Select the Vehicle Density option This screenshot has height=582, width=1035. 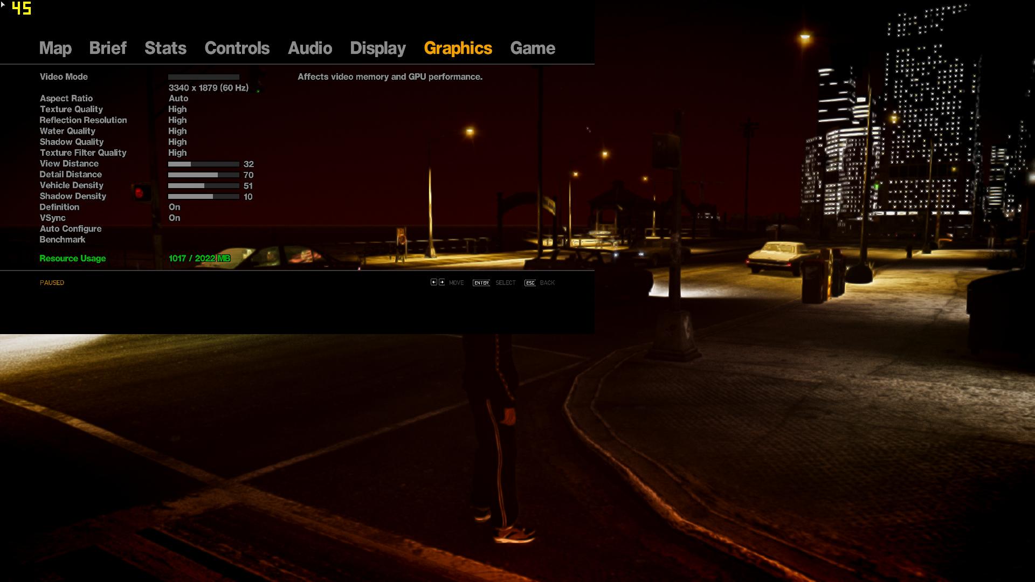pyautogui.click(x=71, y=185)
